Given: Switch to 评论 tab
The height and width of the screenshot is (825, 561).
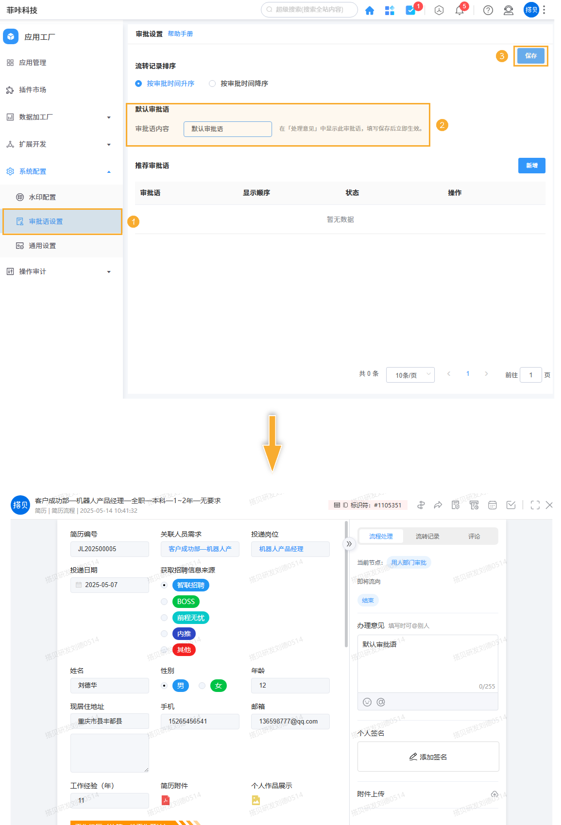Looking at the screenshot, I should [474, 536].
